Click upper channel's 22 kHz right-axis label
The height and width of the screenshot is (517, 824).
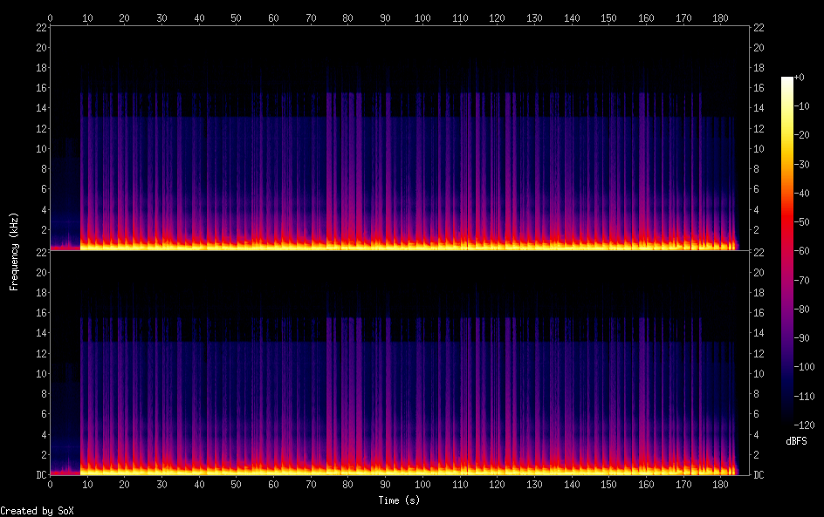coord(759,28)
